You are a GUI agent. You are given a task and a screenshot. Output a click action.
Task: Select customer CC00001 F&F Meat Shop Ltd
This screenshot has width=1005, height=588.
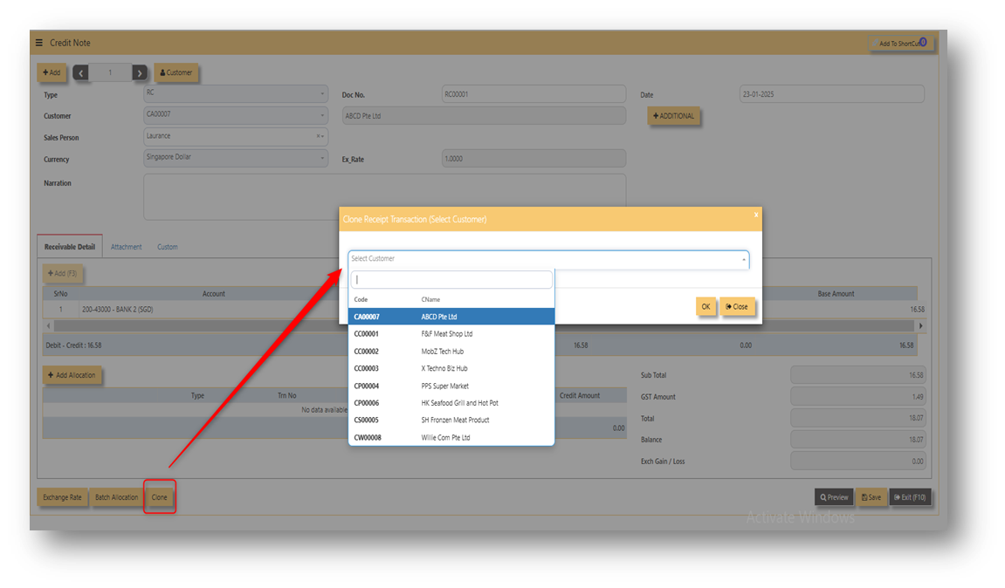(x=451, y=334)
